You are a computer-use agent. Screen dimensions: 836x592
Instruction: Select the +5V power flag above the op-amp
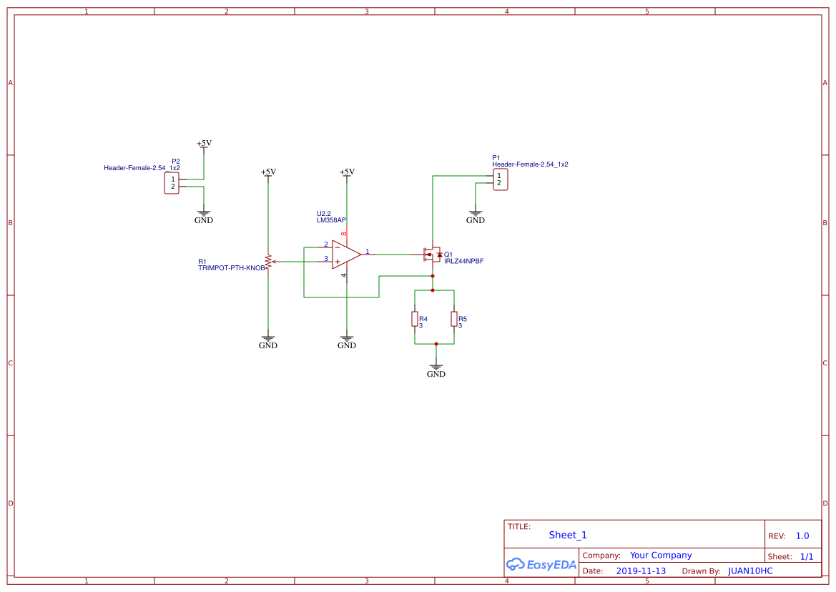(347, 174)
